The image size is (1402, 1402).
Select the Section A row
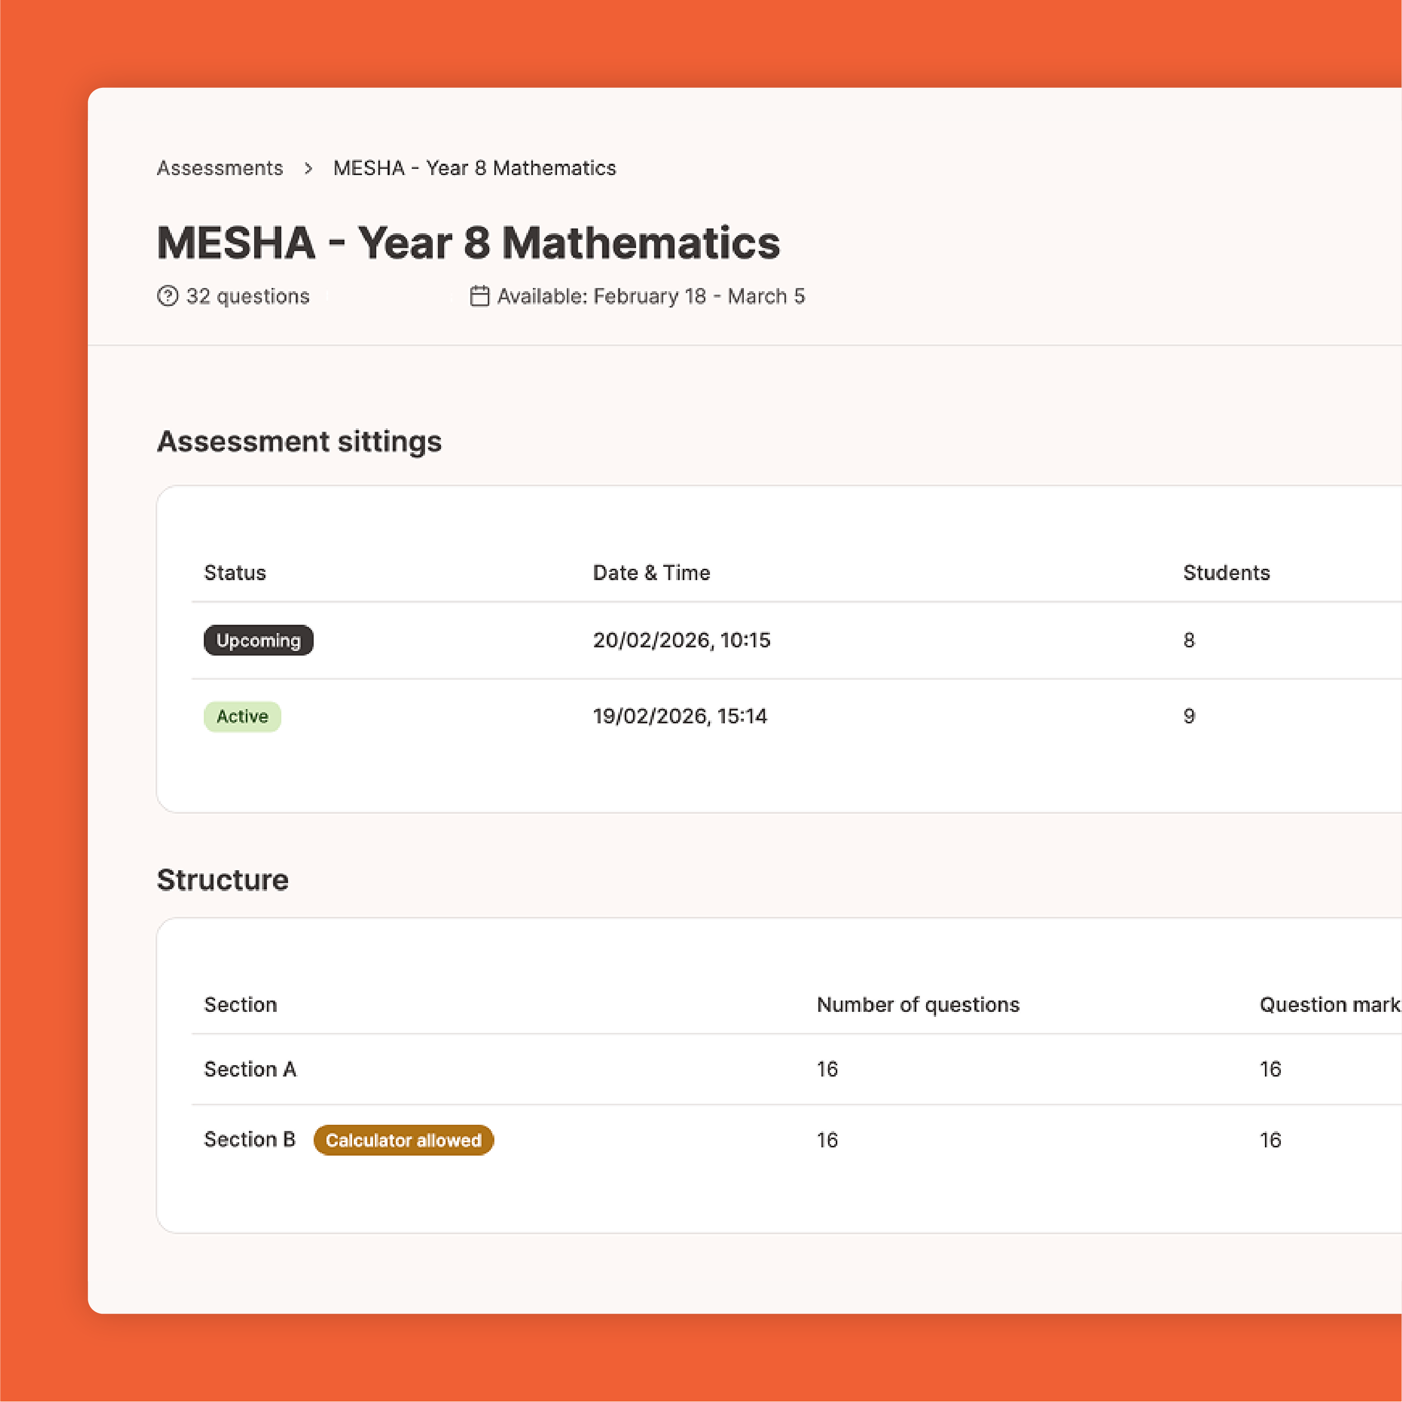click(251, 1069)
